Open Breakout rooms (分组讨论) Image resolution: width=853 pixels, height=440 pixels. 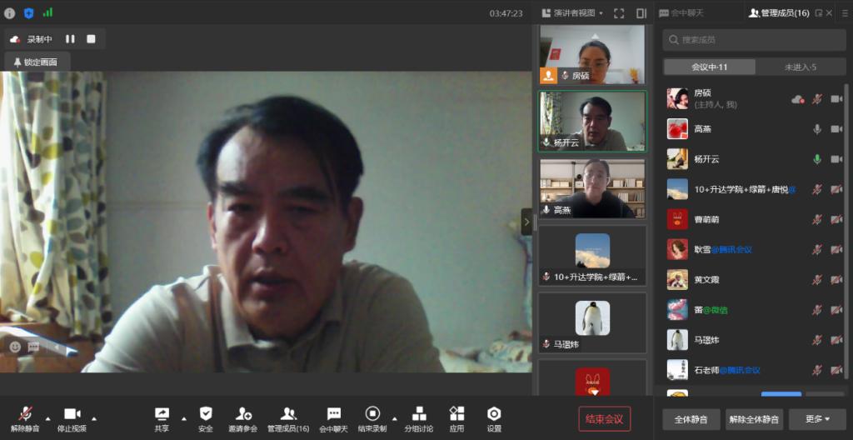click(x=419, y=418)
